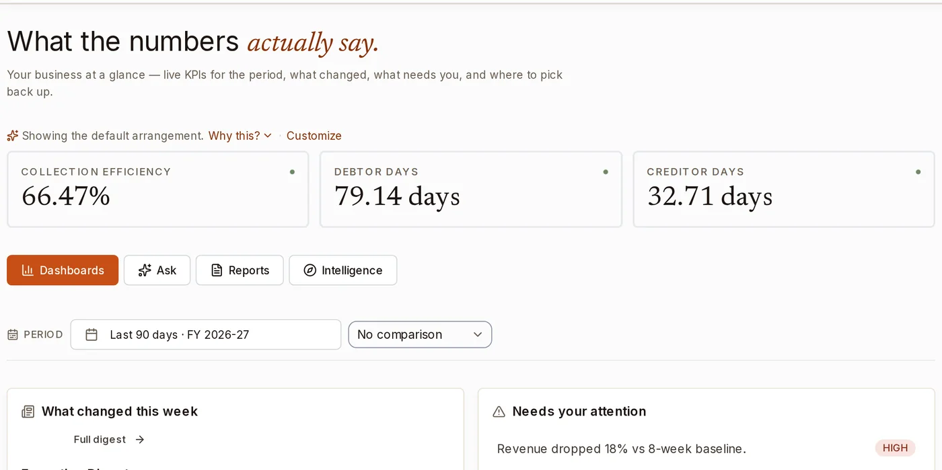Click the 'What changed this week' heading
This screenshot has width=942, height=470.
120,412
